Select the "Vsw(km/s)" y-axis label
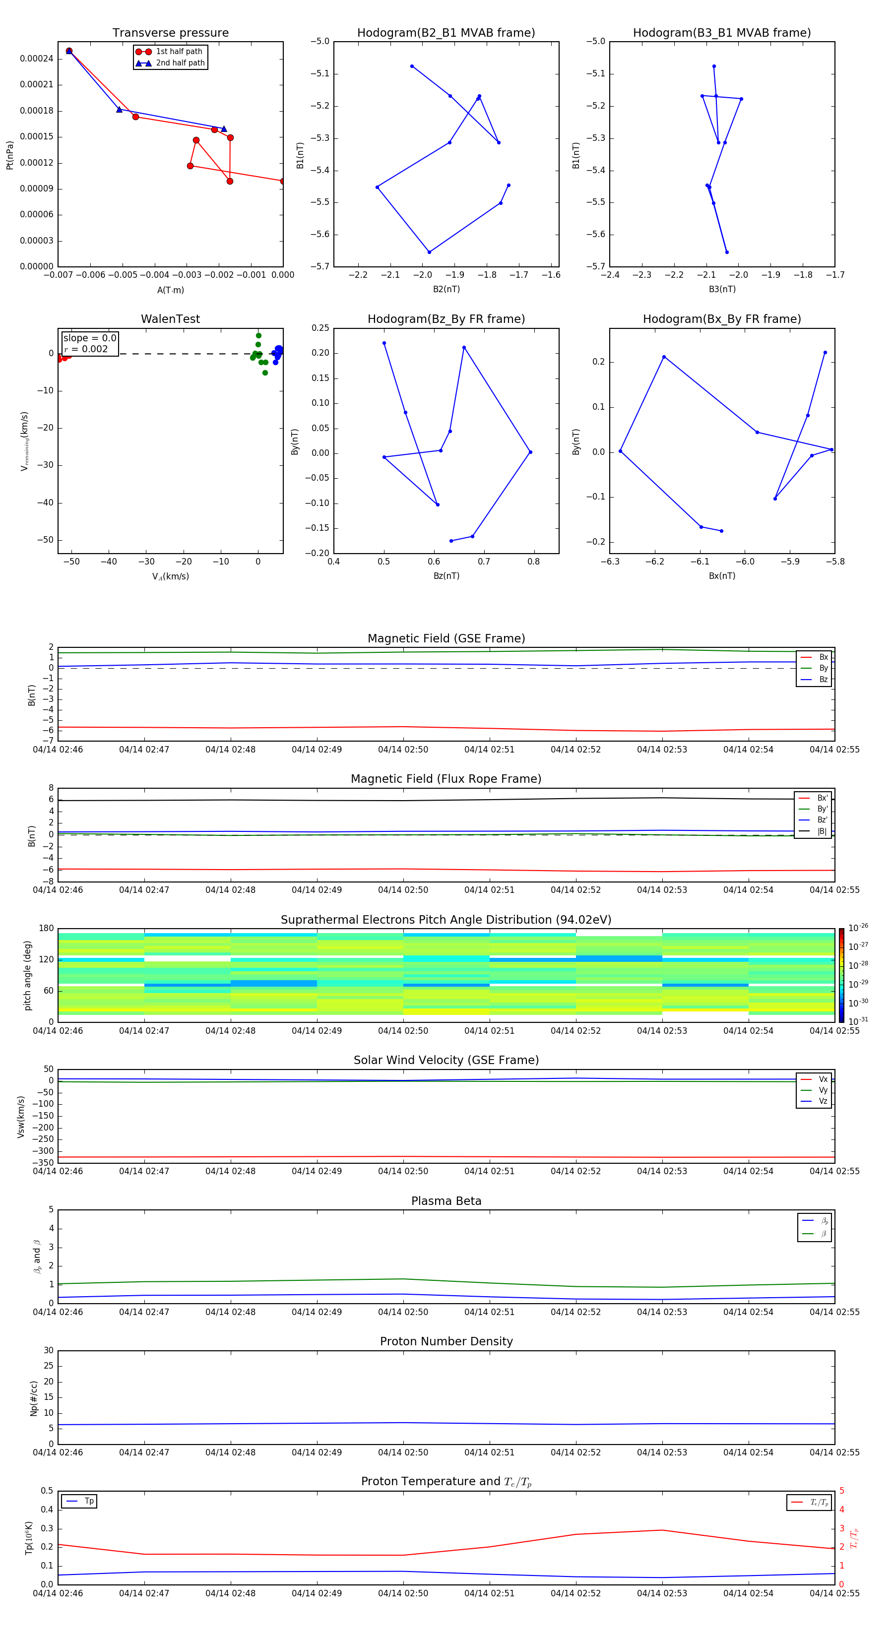The width and height of the screenshot is (893, 1637). click(x=20, y=1117)
